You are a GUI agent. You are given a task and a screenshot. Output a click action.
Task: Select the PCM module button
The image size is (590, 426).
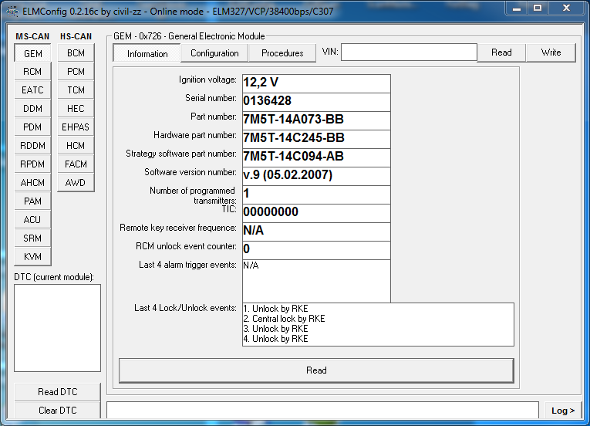pos(76,72)
